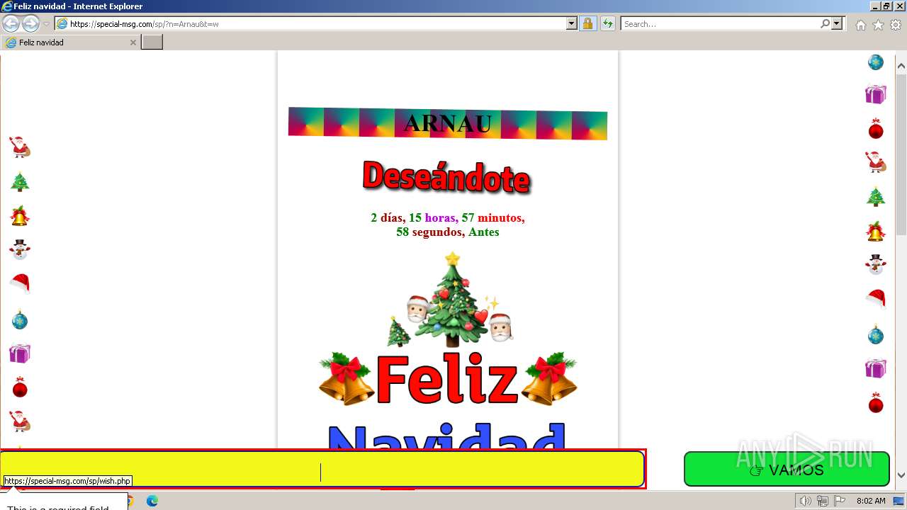Select the Feliz navidad tab

click(70, 42)
